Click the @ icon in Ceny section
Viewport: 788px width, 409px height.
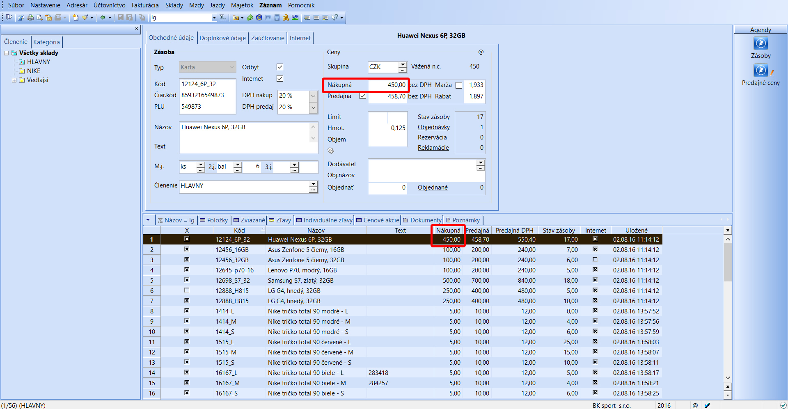click(x=481, y=52)
